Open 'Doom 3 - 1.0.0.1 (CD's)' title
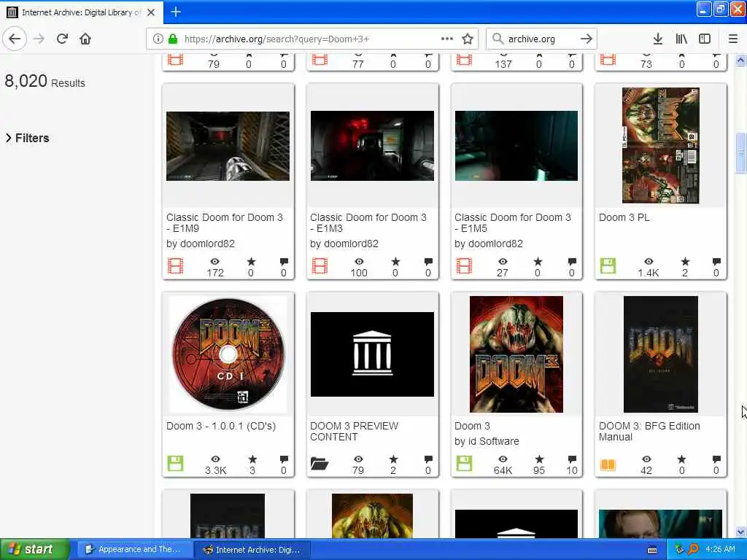 coord(221,426)
